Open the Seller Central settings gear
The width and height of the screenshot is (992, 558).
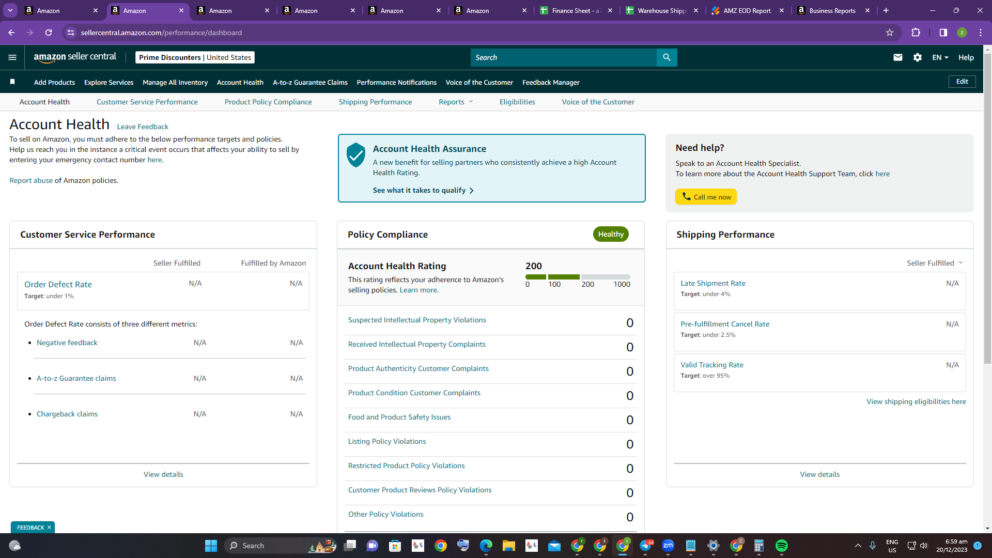click(x=918, y=57)
